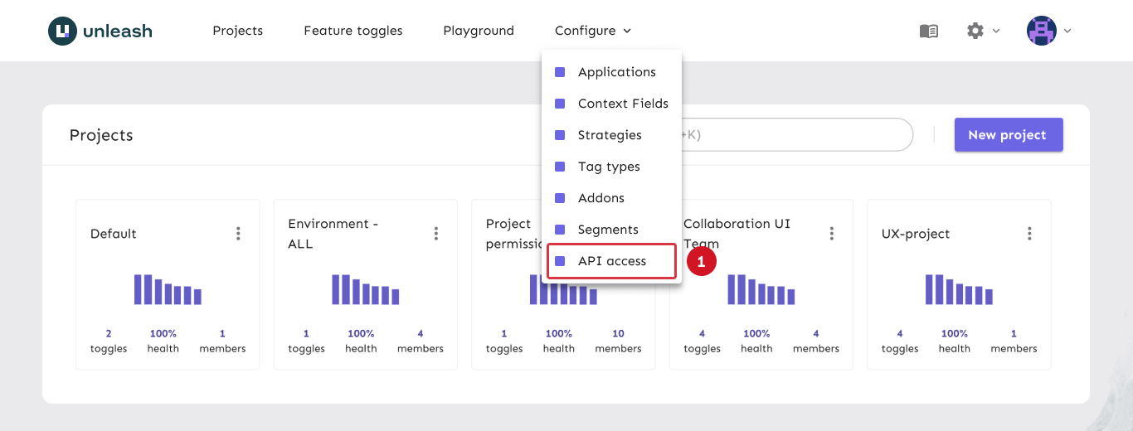Open the Default project's three-dot menu
This screenshot has height=431, width=1133.
click(x=238, y=234)
